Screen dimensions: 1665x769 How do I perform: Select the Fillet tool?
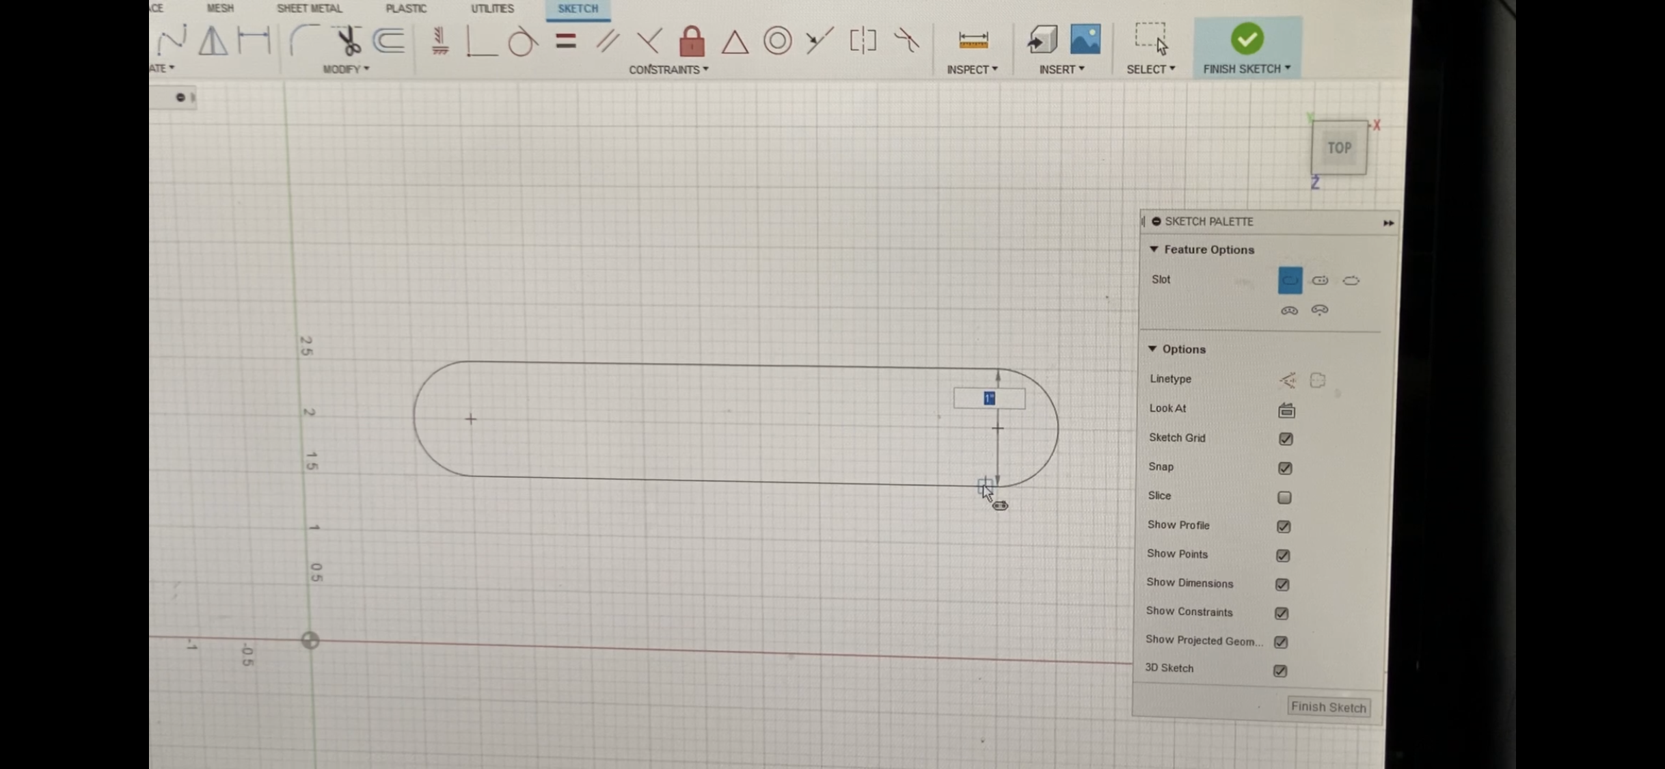click(x=303, y=40)
